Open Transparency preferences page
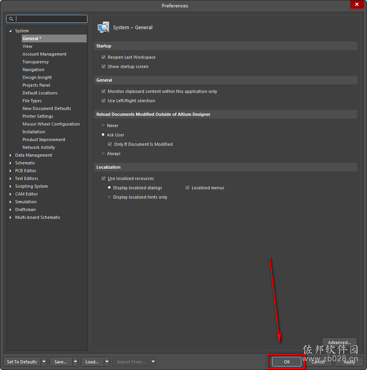 (36, 62)
